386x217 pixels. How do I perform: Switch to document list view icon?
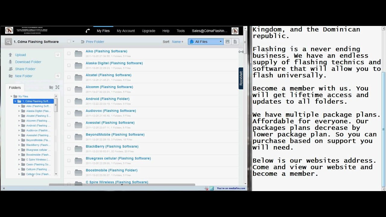point(235,42)
